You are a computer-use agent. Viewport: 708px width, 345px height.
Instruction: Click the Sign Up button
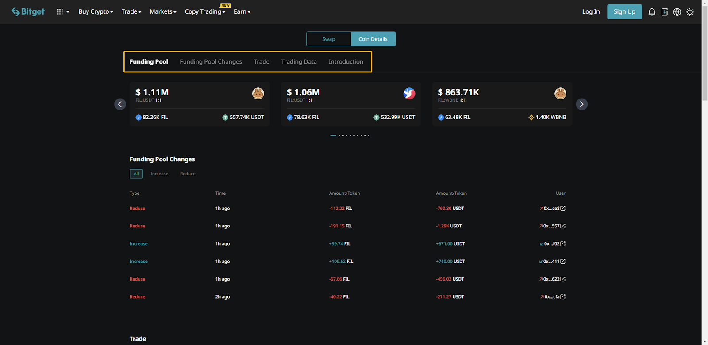(x=624, y=12)
